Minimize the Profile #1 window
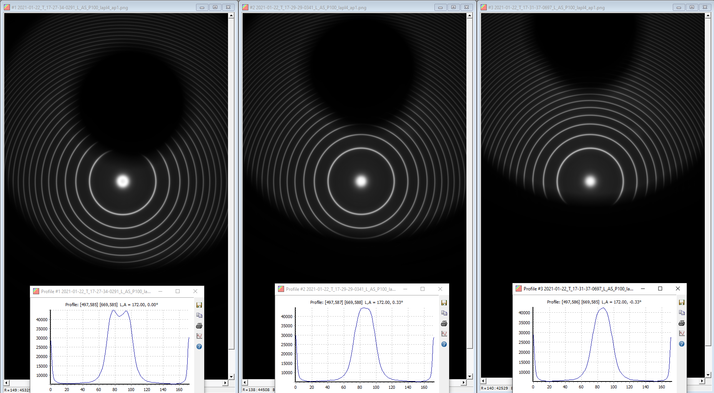The image size is (714, 393). point(160,291)
